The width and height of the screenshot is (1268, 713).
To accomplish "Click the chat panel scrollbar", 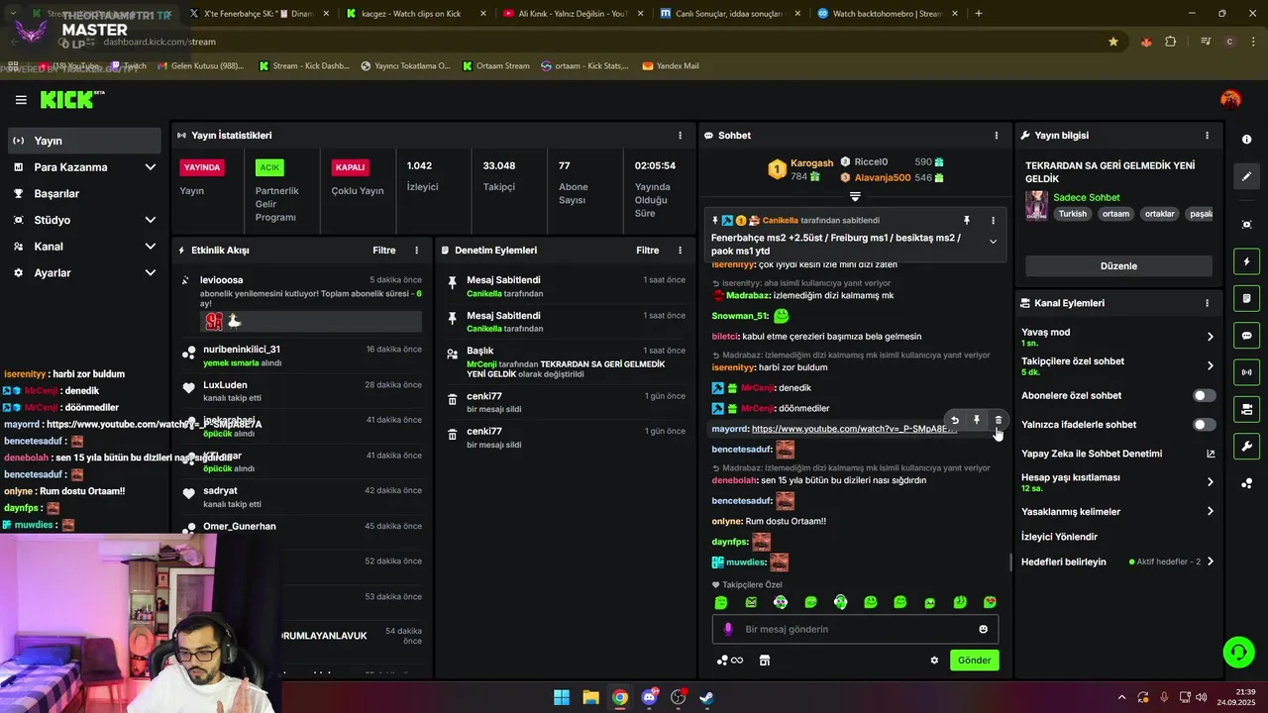I will (1010, 562).
